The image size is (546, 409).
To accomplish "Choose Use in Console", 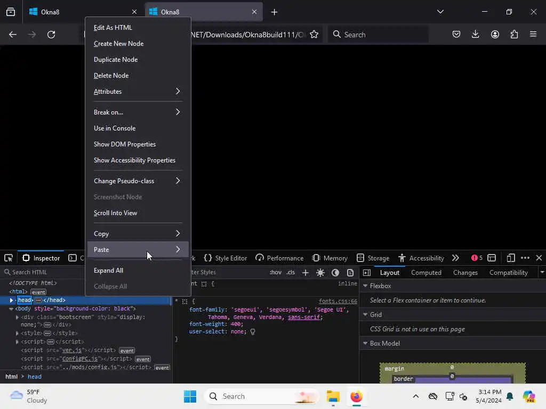I will click(x=138, y=128).
